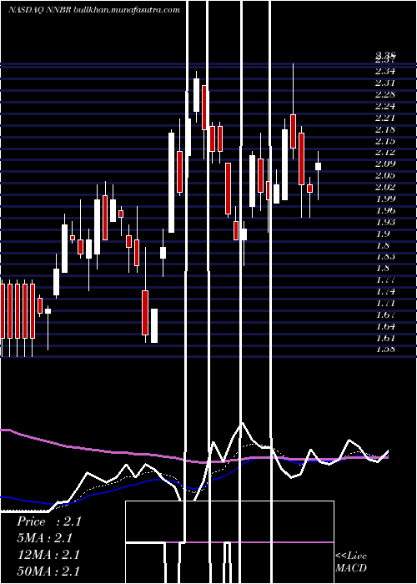The width and height of the screenshot is (417, 584).
Task: Click the 1.83 price axis label
Action: pos(385,257)
